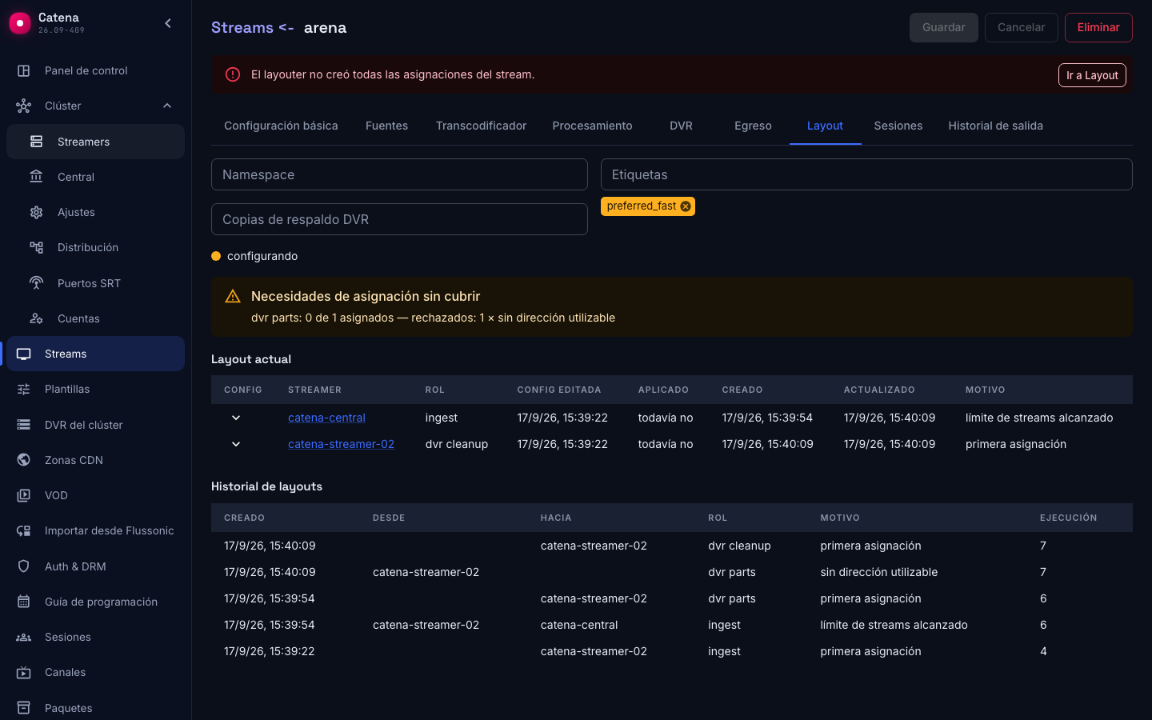Click the "configurando" status label
This screenshot has width=1152, height=720.
coord(262,256)
